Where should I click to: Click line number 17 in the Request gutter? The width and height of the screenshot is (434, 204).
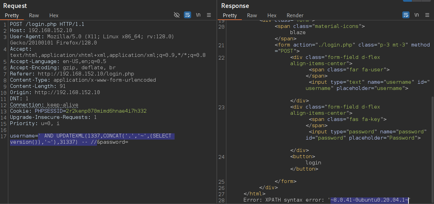(x=4, y=136)
